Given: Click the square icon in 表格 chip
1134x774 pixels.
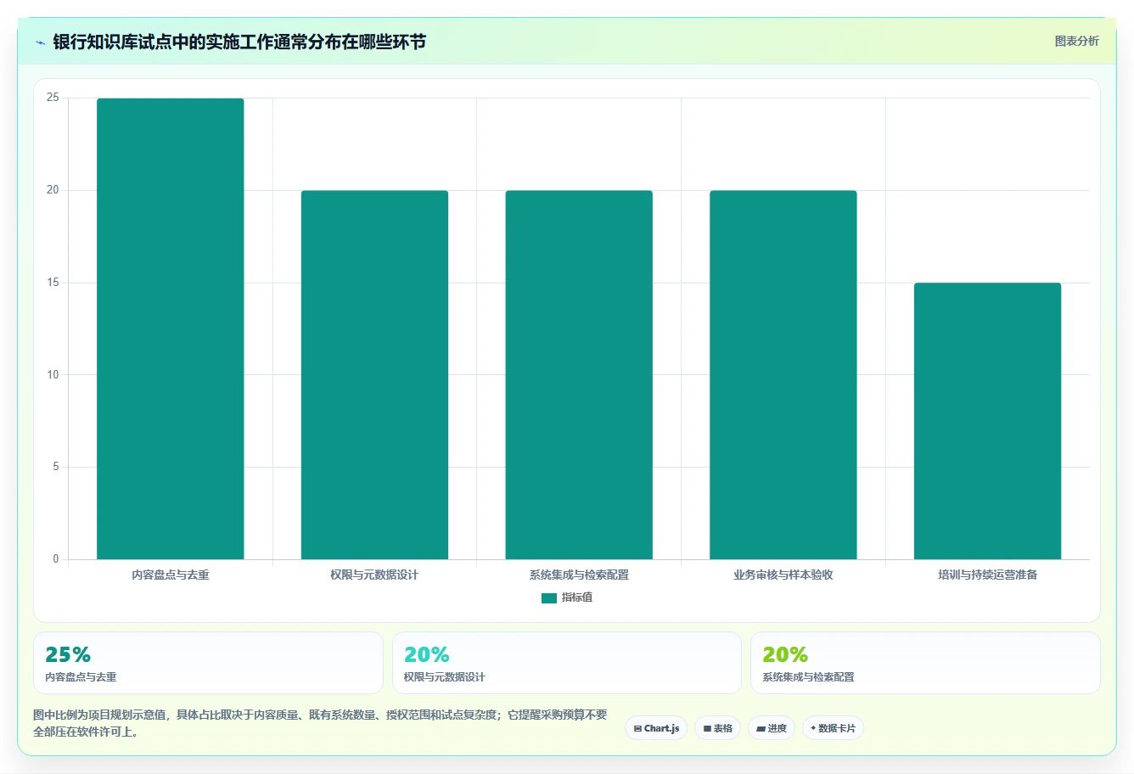Looking at the screenshot, I should (707, 728).
